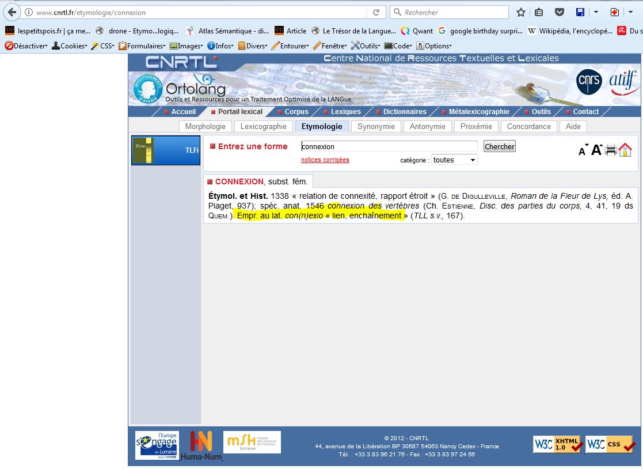
Task: Open Dictionnaires in the main navigation
Action: coord(405,112)
